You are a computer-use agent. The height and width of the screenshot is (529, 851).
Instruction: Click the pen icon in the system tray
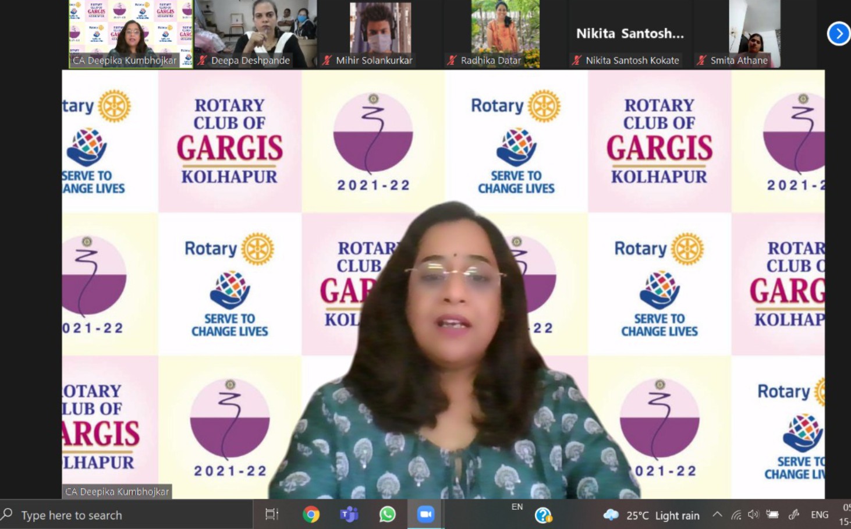tap(794, 514)
